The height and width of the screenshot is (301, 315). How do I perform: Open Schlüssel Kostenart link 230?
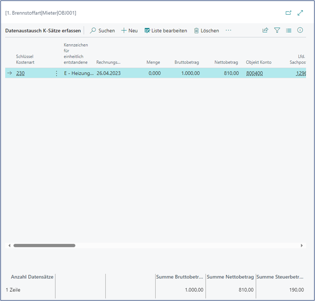tap(20, 73)
